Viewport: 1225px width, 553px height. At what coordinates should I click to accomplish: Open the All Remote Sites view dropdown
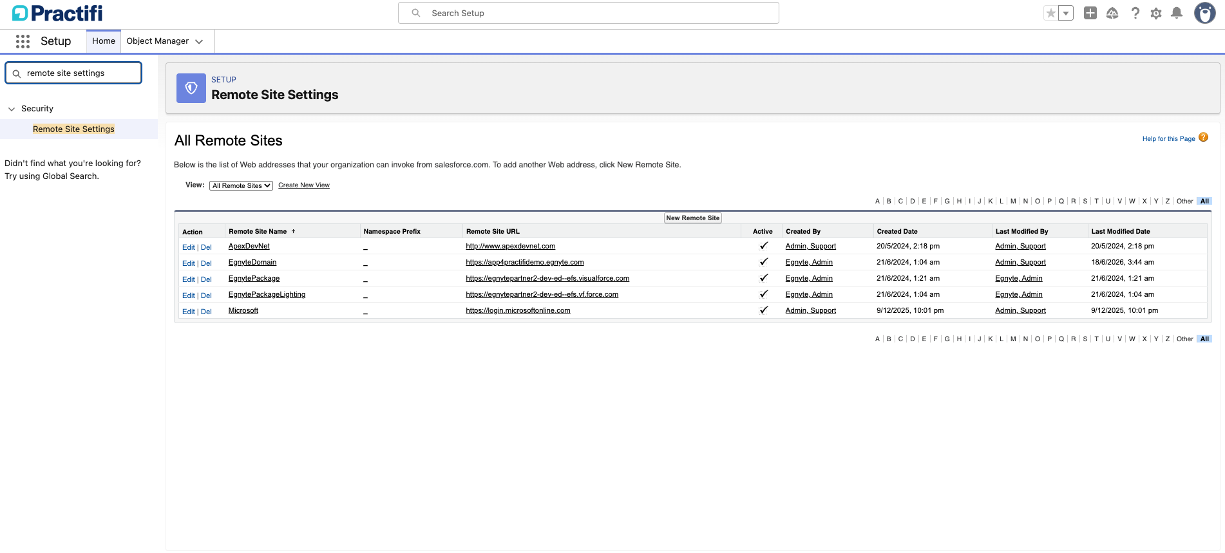coord(242,185)
